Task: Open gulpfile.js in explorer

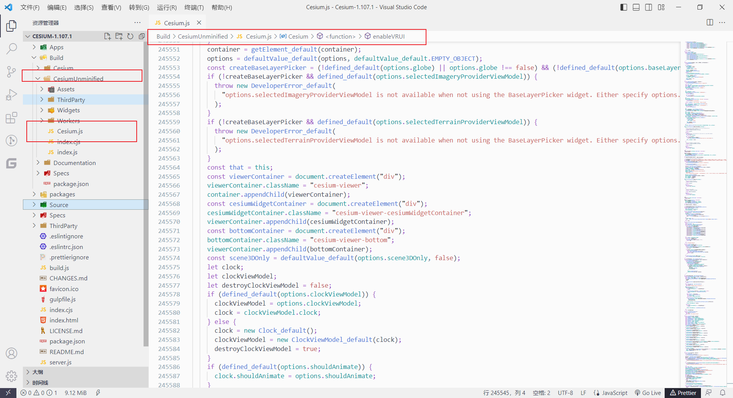Action: [63, 299]
